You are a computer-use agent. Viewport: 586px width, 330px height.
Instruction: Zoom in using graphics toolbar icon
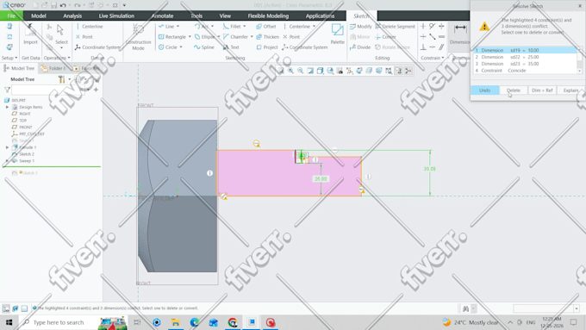(290, 71)
